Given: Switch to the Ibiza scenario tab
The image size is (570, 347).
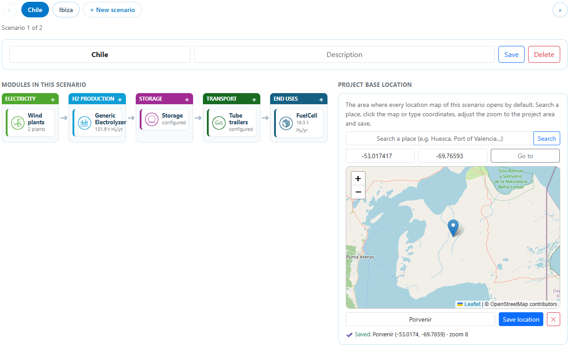Looking at the screenshot, I should coord(66,10).
